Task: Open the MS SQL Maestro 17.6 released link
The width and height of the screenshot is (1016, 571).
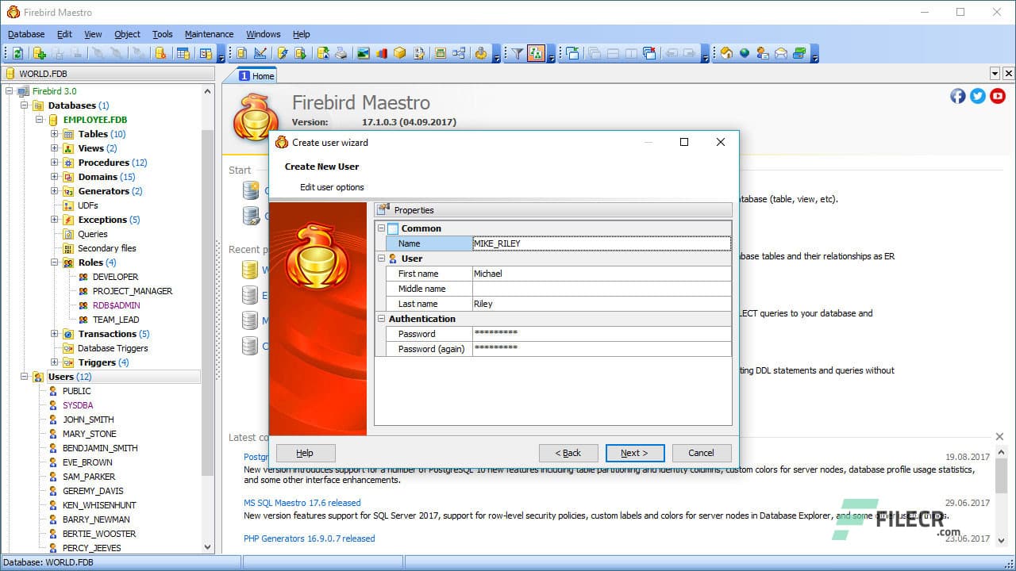Action: pos(302,502)
